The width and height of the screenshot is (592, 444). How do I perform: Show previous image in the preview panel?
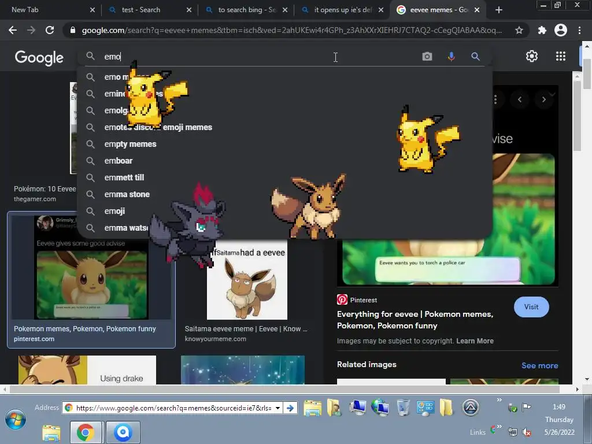pyautogui.click(x=520, y=99)
